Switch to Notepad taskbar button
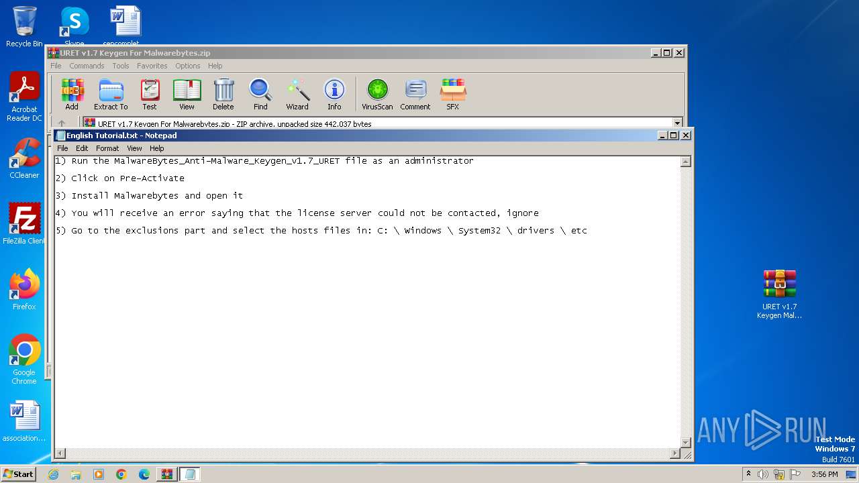 (190, 474)
